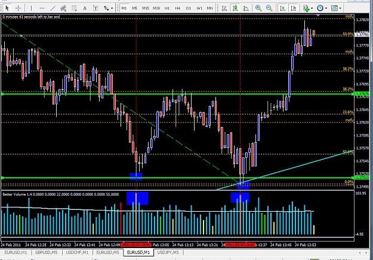The height and width of the screenshot is (260, 373).
Task: Click the 23.6% Fibonacci level label
Action: click(348, 112)
